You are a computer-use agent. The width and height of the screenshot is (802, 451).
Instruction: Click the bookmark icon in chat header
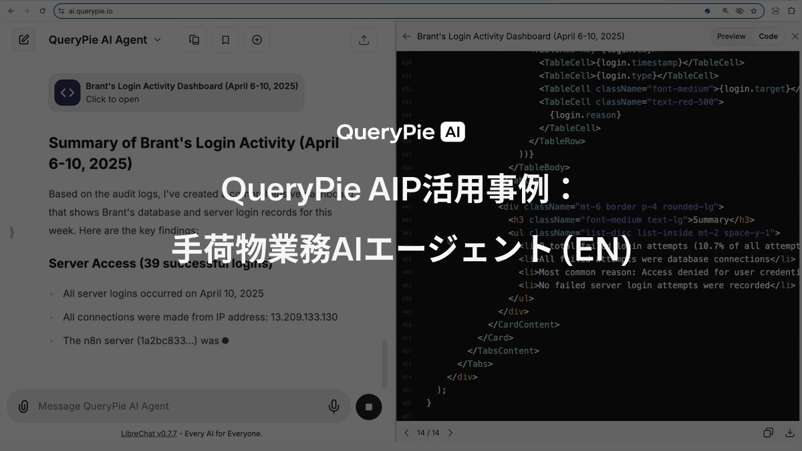(x=225, y=40)
